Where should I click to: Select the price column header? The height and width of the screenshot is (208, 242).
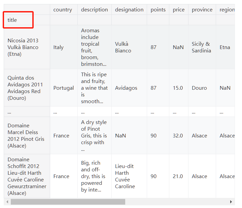178,10
